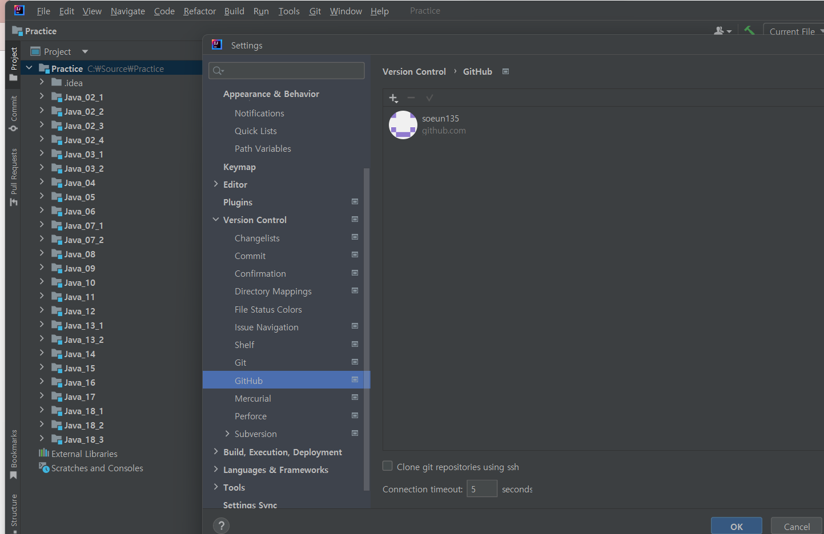Open the Current File run configuration dropdown
824x534 pixels.
click(794, 31)
